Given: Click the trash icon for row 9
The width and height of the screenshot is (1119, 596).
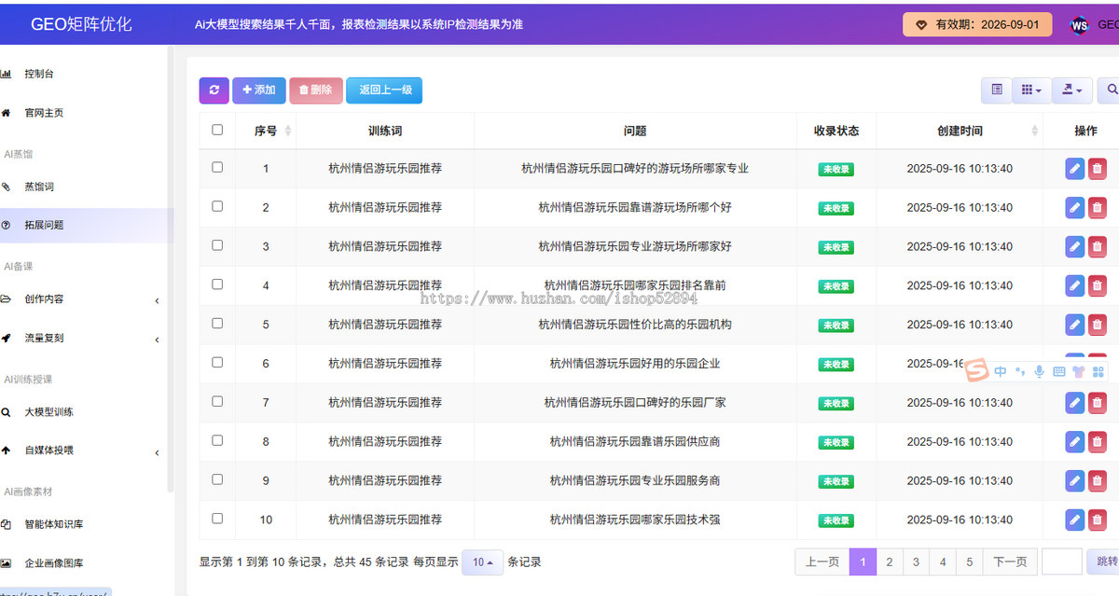Looking at the screenshot, I should pyautogui.click(x=1098, y=481).
